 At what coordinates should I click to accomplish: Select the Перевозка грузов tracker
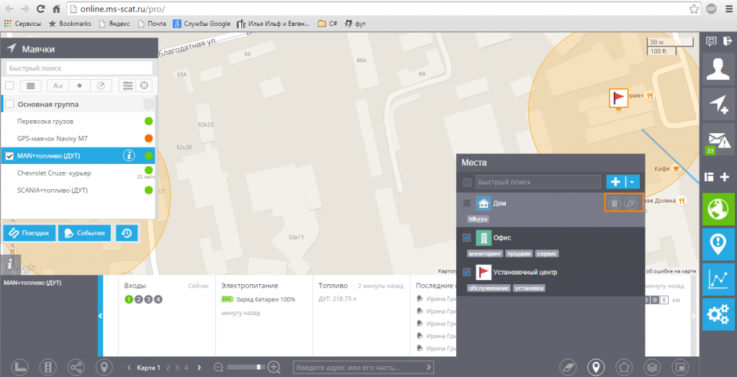pos(78,122)
